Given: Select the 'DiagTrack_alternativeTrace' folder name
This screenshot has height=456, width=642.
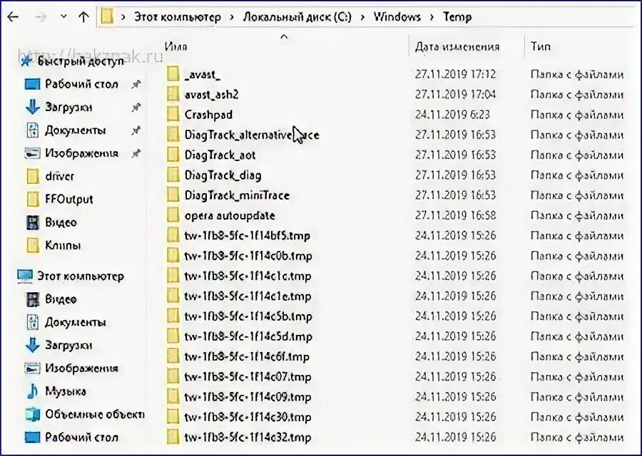Looking at the screenshot, I should pos(252,135).
